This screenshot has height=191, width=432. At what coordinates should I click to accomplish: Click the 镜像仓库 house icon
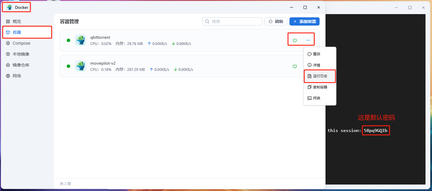(8, 65)
